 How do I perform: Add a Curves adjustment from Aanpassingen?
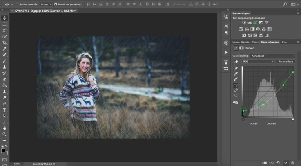[x=255, y=23]
